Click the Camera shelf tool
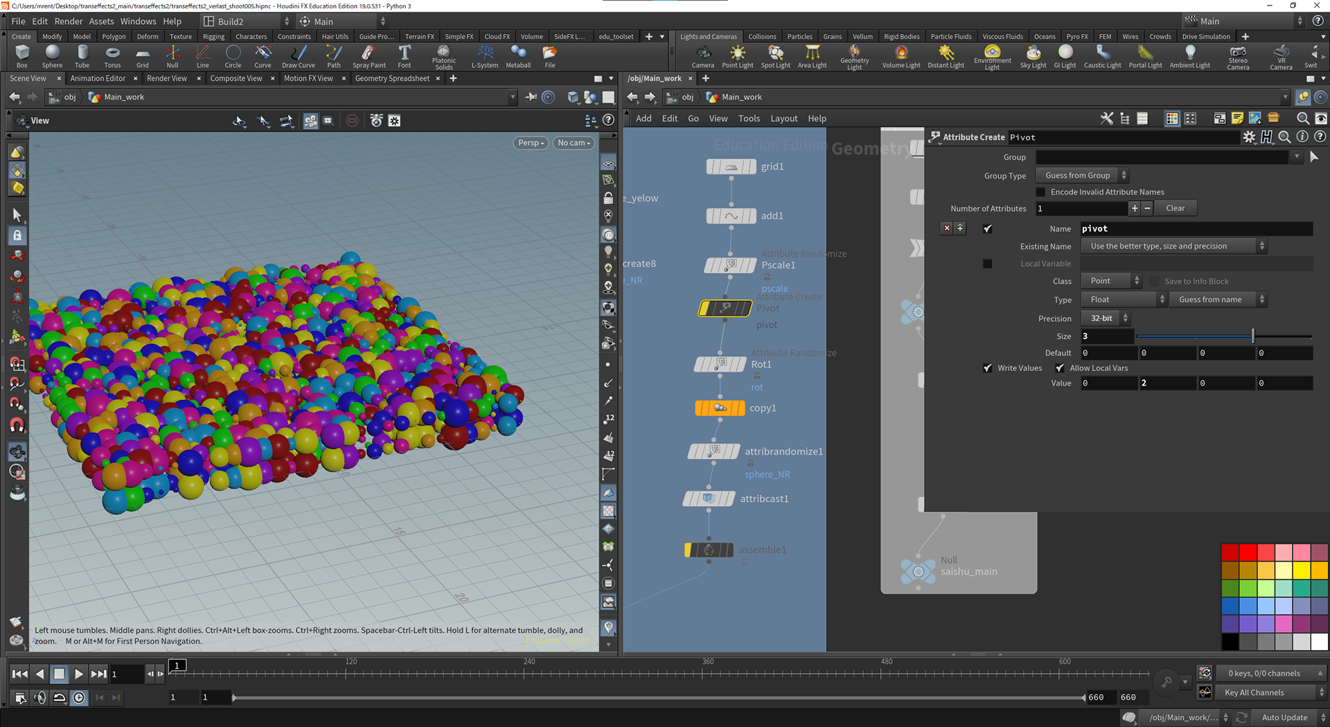Screen dimensions: 1330x727 [702, 56]
